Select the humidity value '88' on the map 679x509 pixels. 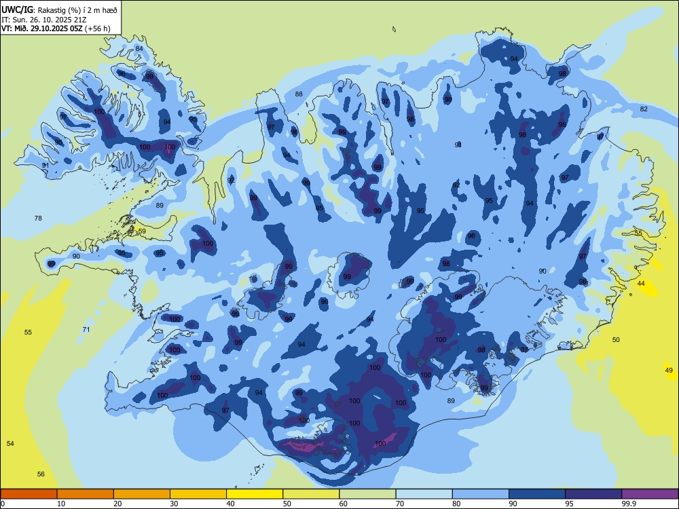point(299,94)
